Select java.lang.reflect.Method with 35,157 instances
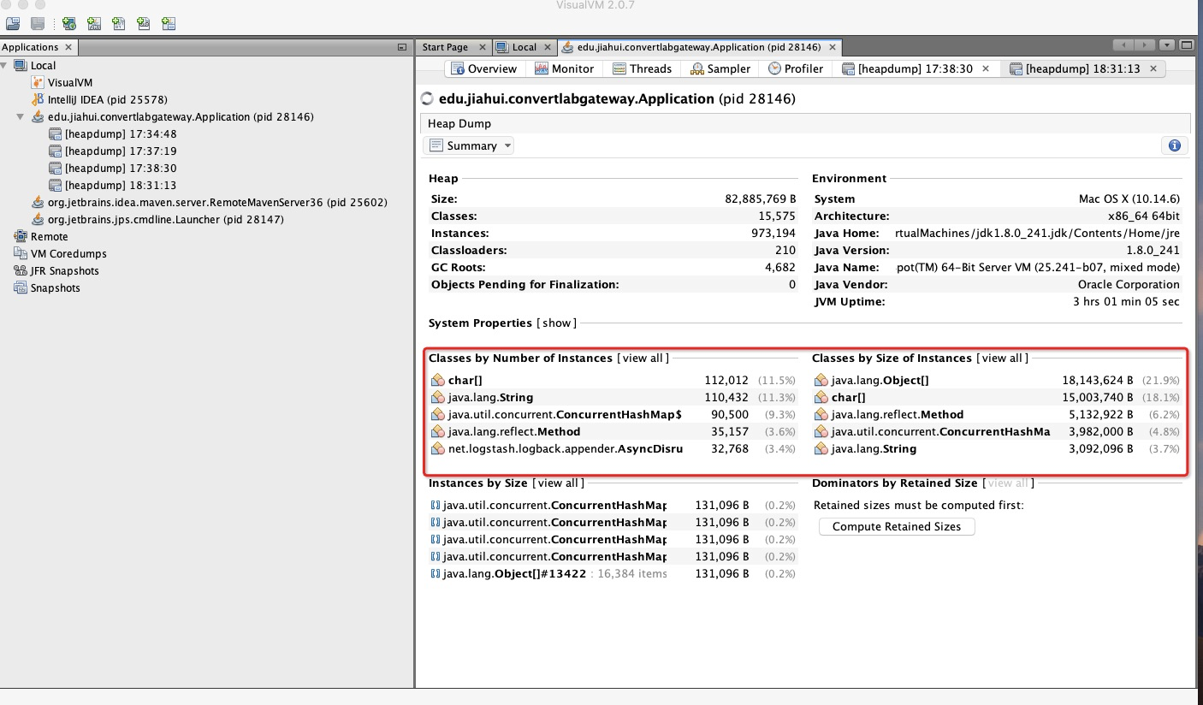 [x=613, y=431]
